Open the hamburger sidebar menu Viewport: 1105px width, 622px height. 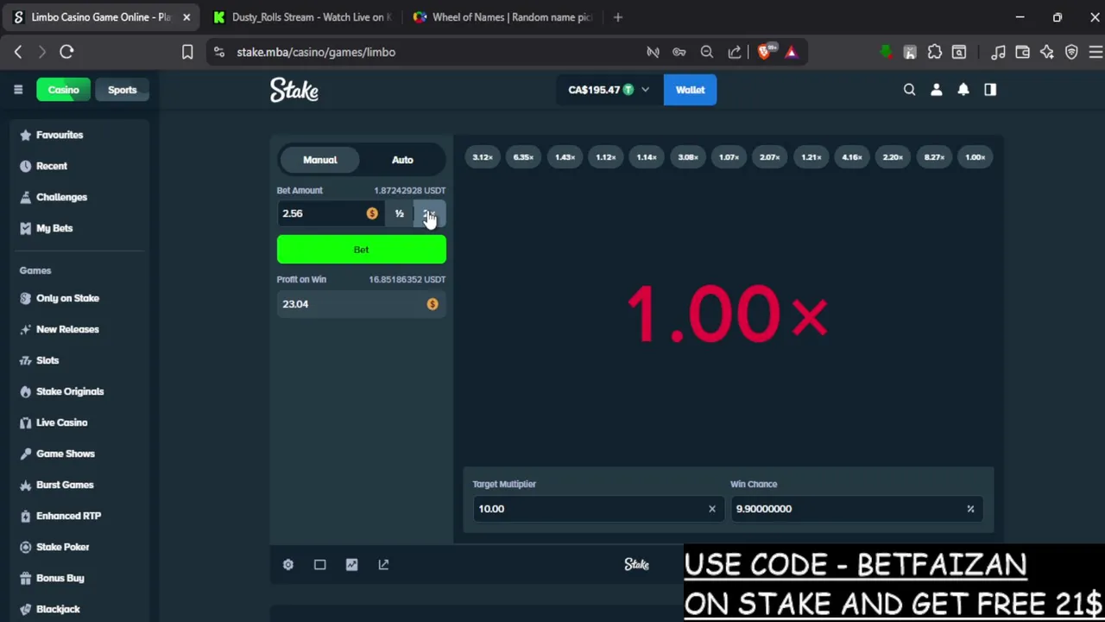tap(18, 90)
